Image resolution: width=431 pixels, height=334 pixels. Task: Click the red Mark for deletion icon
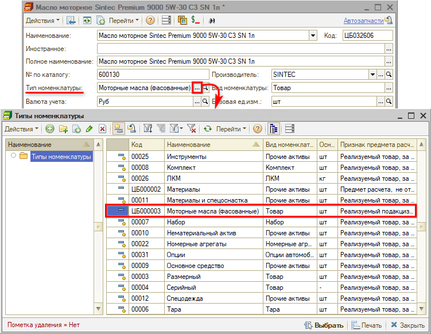[102, 129]
